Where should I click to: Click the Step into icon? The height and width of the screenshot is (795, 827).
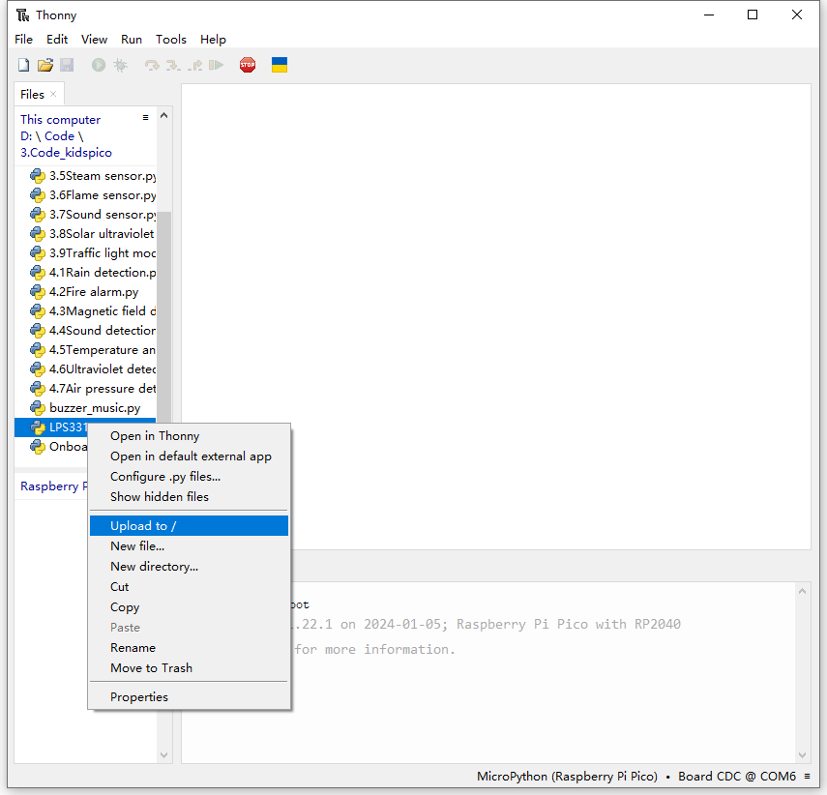pyautogui.click(x=173, y=66)
